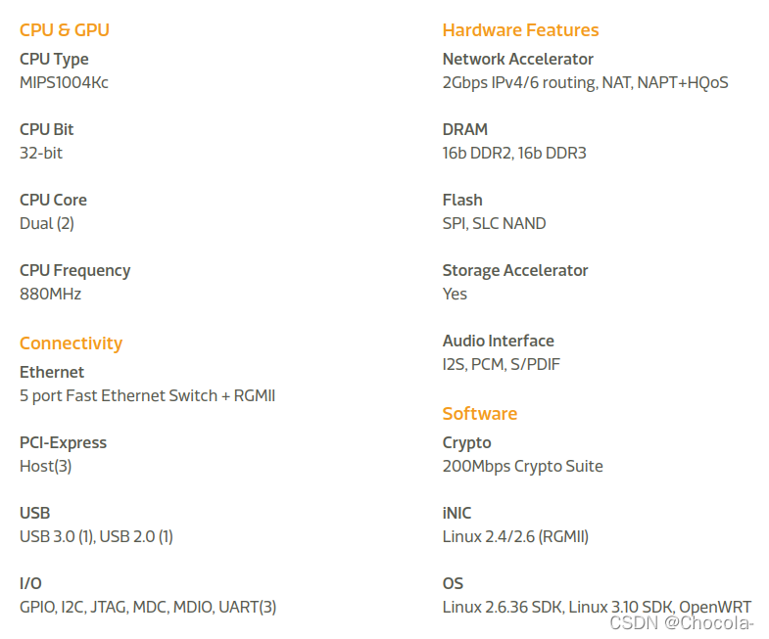
Task: Click the 200Mbps Crypto Suite text
Action: (522, 466)
